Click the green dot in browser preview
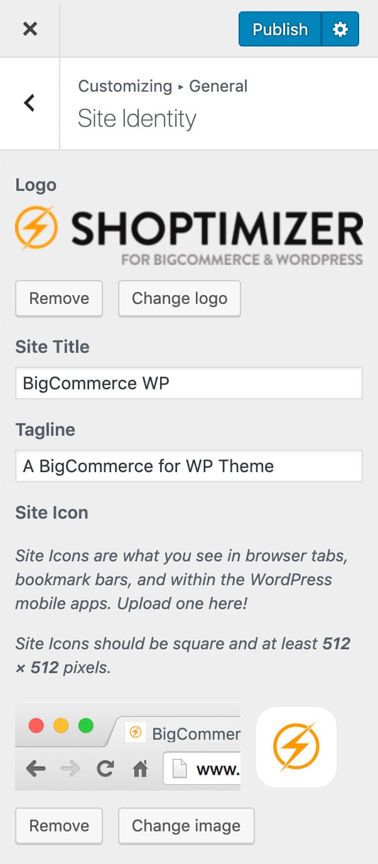 point(85,726)
